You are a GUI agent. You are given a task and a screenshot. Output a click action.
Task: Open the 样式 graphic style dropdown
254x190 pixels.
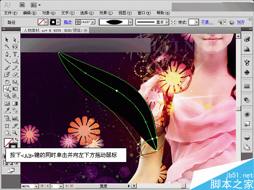(197, 22)
